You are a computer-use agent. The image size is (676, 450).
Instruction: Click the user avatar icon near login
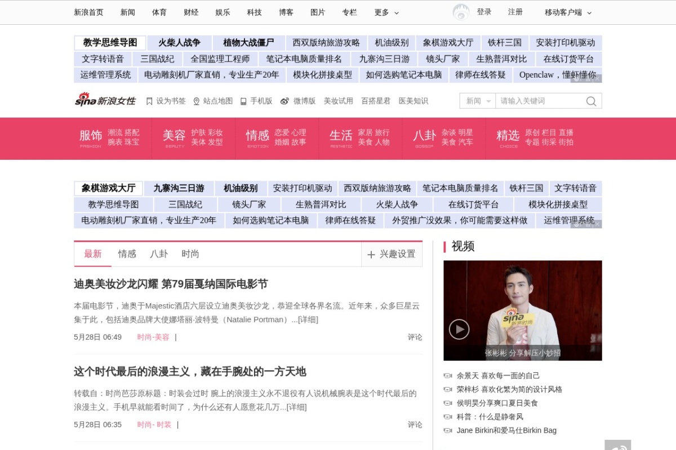[461, 12]
